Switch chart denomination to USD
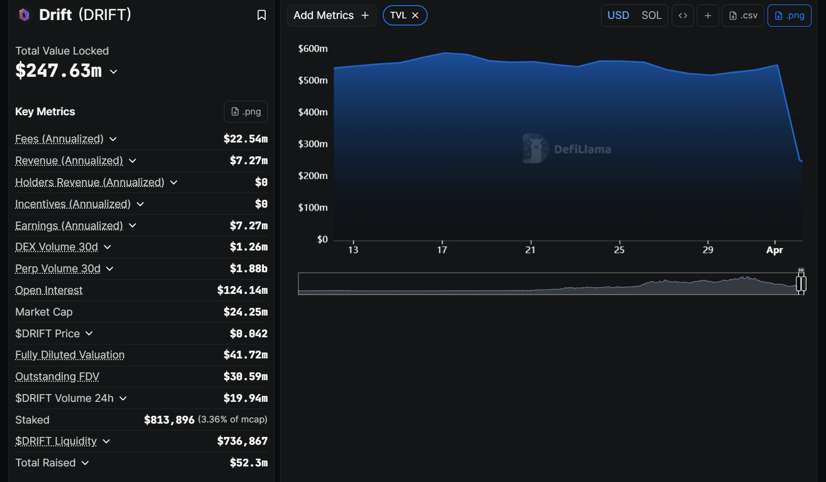 tap(618, 16)
